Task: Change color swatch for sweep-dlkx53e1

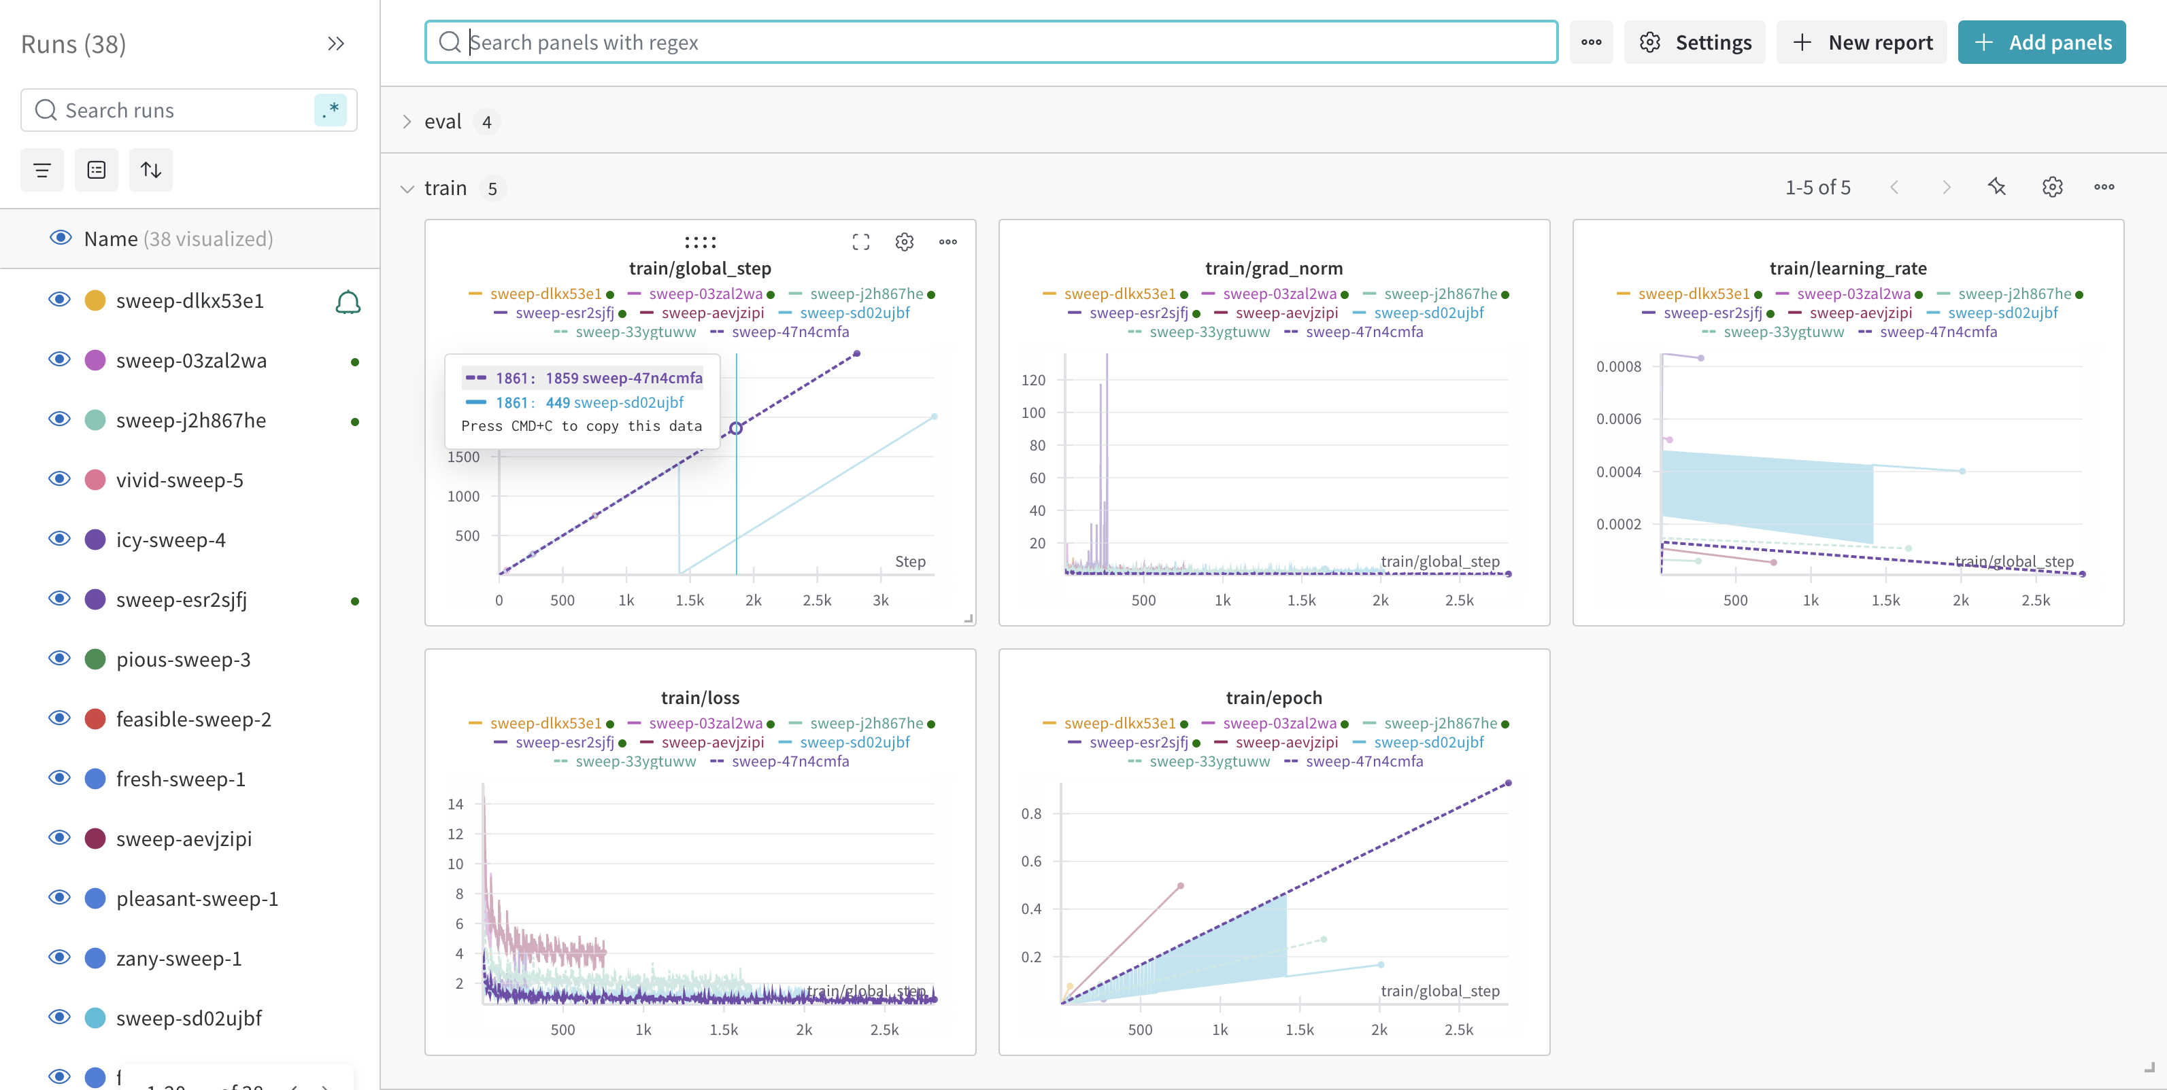Action: (96, 300)
